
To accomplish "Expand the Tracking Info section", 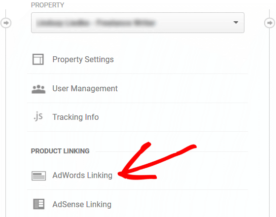I will 75,117.
